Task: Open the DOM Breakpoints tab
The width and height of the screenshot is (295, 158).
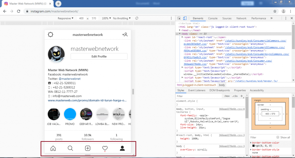Action: point(220,91)
